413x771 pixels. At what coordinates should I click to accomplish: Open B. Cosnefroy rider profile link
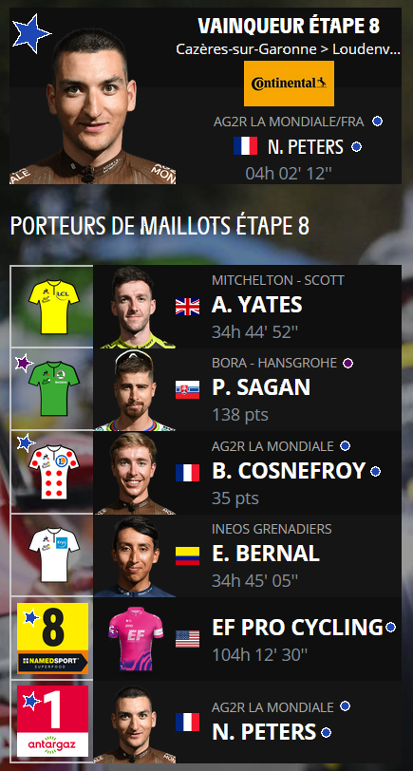pyautogui.click(x=289, y=471)
